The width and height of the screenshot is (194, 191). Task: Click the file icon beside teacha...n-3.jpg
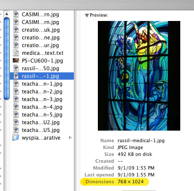click(x=16, y=99)
